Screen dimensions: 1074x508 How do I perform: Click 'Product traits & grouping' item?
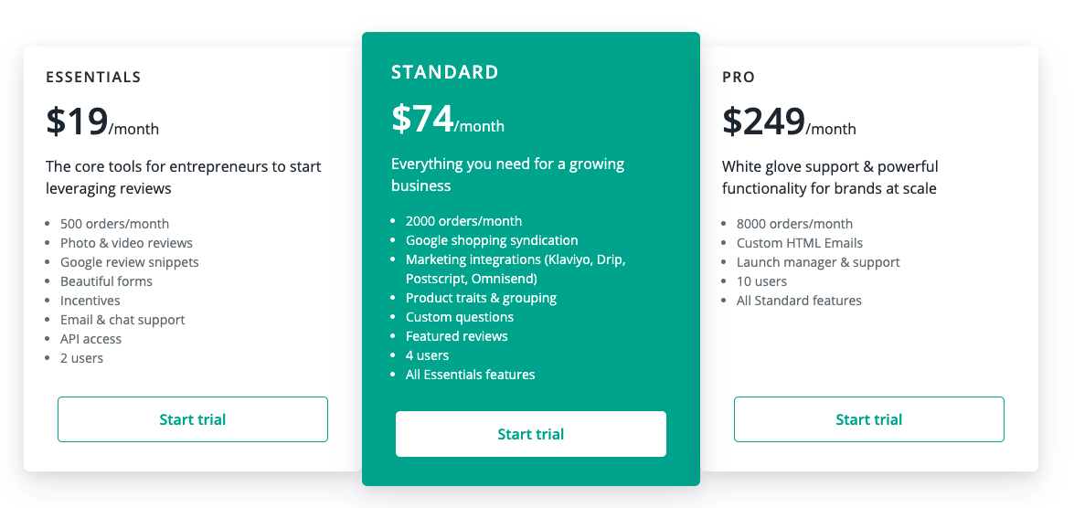coord(481,298)
